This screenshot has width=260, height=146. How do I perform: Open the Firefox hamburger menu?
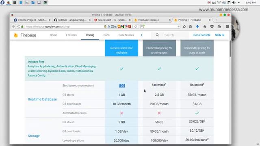[x=227, y=26]
